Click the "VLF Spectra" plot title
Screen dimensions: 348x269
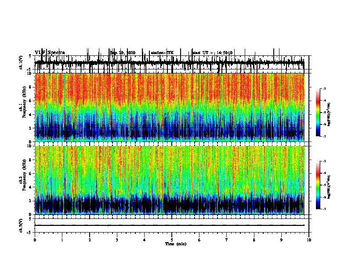50,53
